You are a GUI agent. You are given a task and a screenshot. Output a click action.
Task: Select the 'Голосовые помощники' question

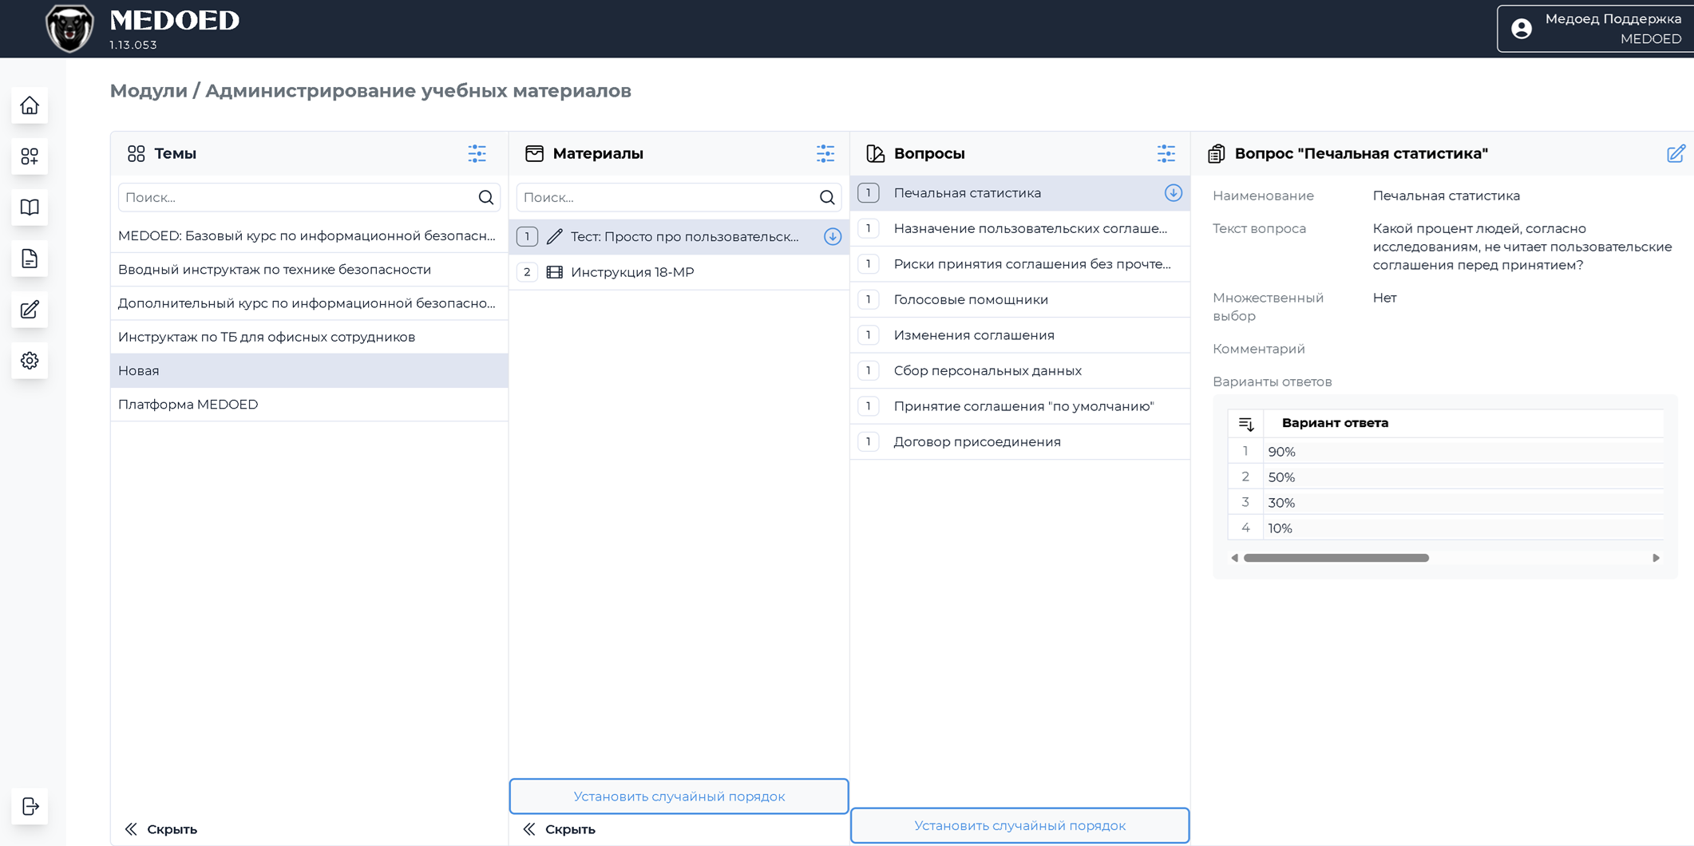coord(971,299)
